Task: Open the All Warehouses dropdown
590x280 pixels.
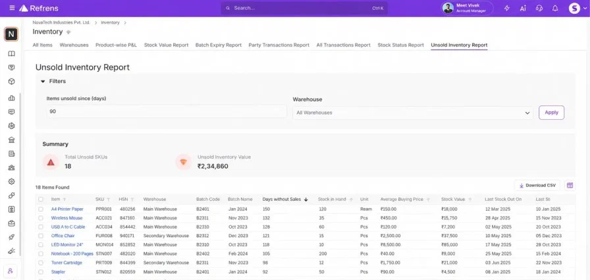Action: 413,113
